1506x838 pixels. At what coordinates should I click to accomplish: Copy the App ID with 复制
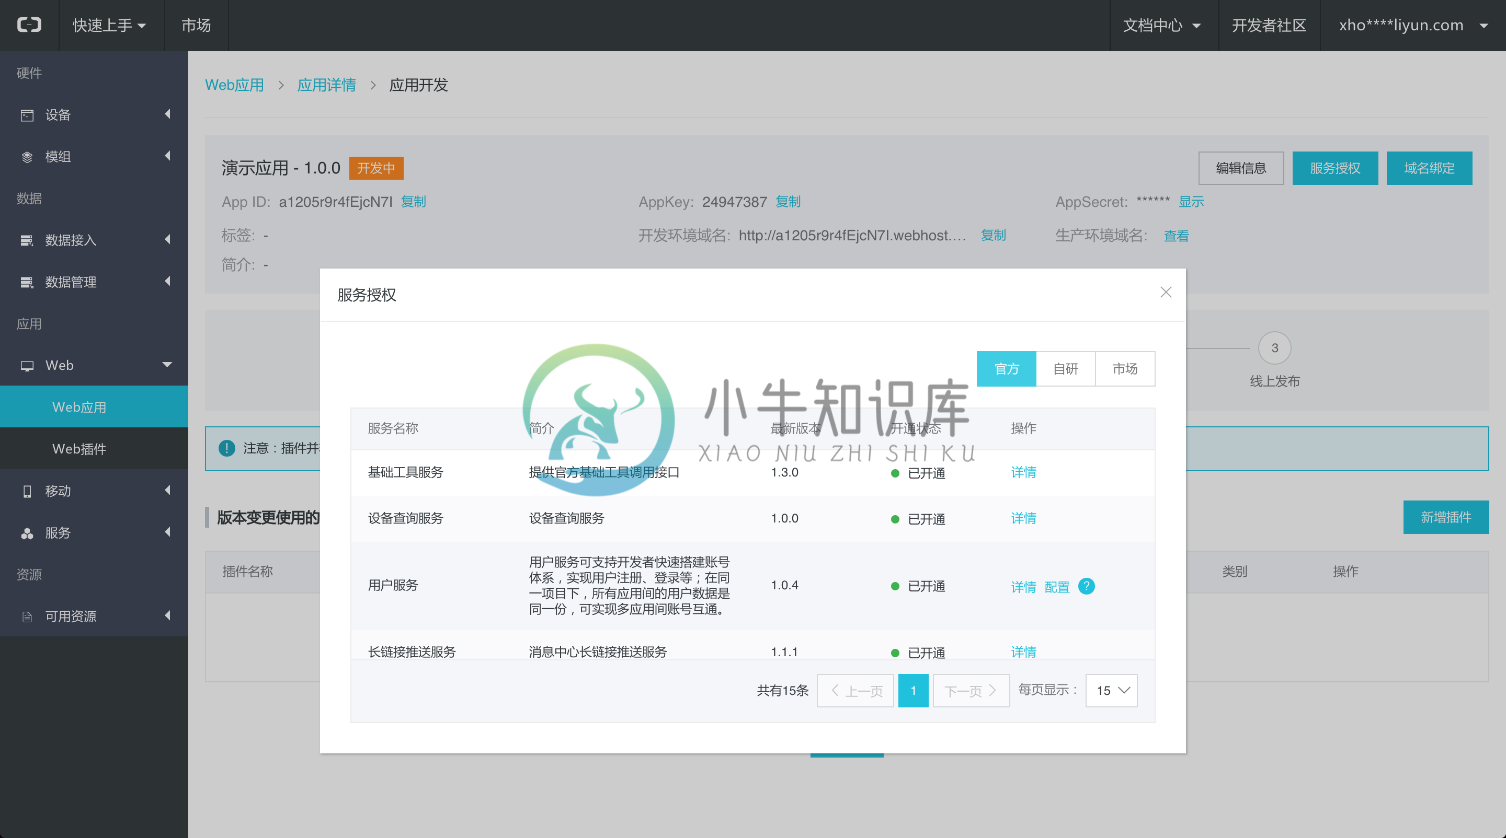tap(413, 202)
